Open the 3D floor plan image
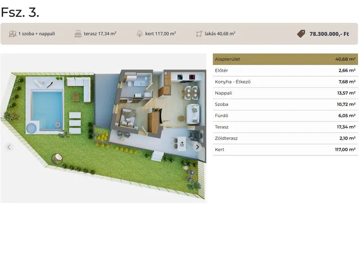This screenshot has width=359, height=269. click(103, 129)
